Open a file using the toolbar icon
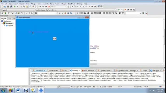The height and width of the screenshot is (93, 166). (x=5, y=7)
